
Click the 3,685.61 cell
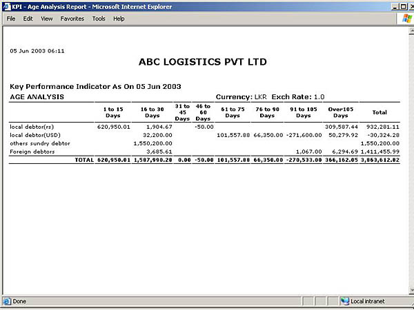tap(159, 152)
